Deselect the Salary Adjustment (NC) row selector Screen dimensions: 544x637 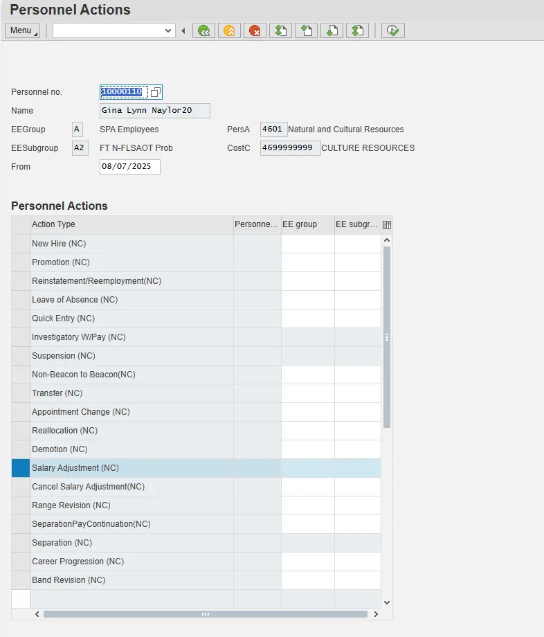tap(21, 468)
